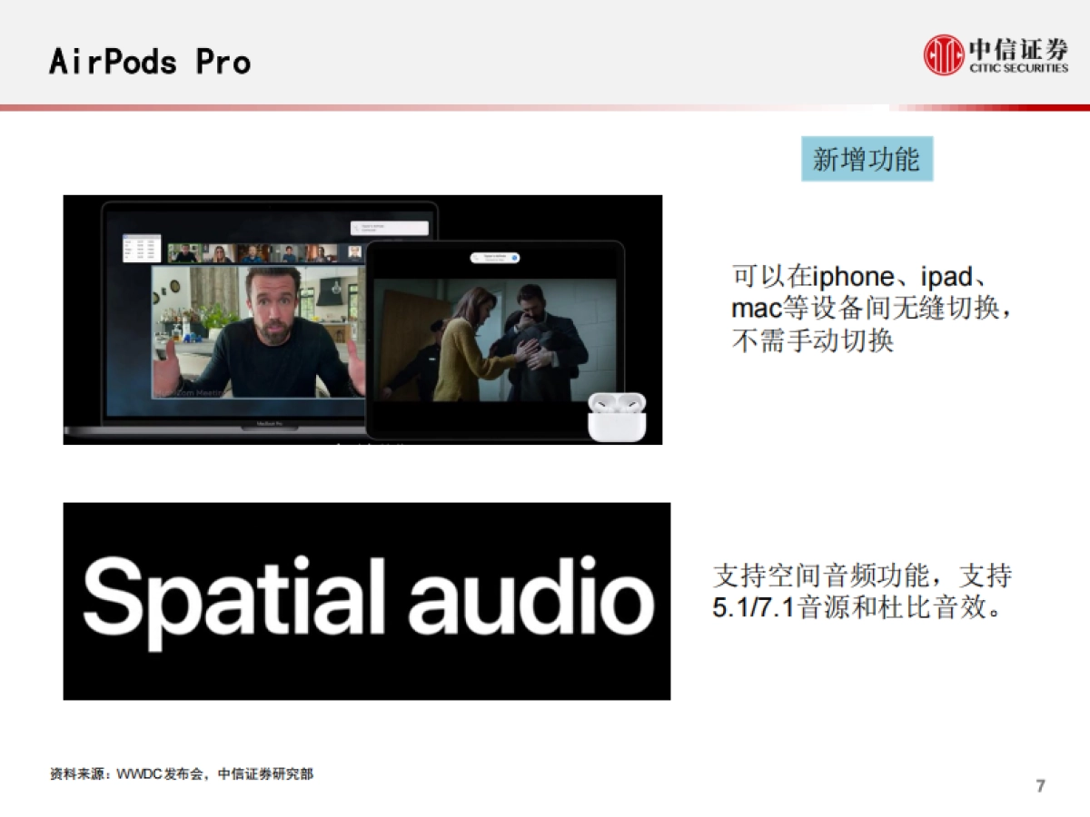
Task: Toggle the 新增功能 highlighted label
Action: [866, 159]
